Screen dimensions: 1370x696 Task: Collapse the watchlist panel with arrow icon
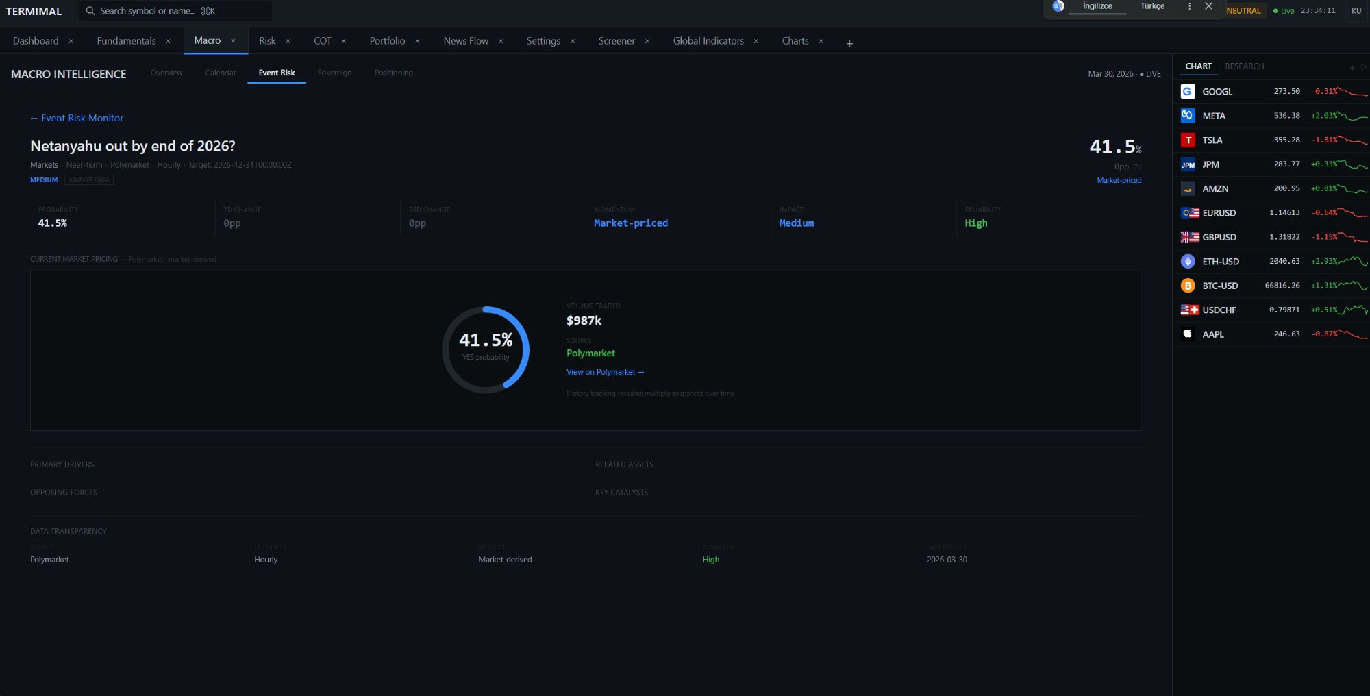[1363, 67]
